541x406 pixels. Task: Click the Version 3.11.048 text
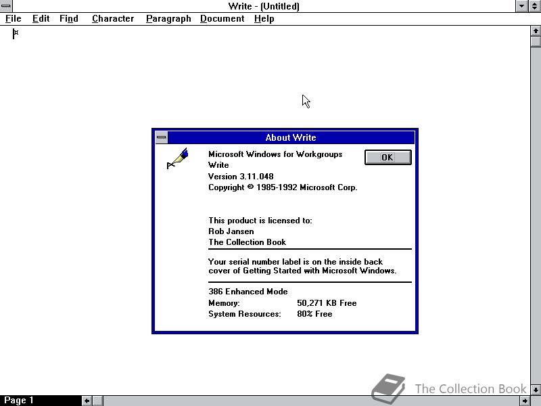pyautogui.click(x=241, y=177)
